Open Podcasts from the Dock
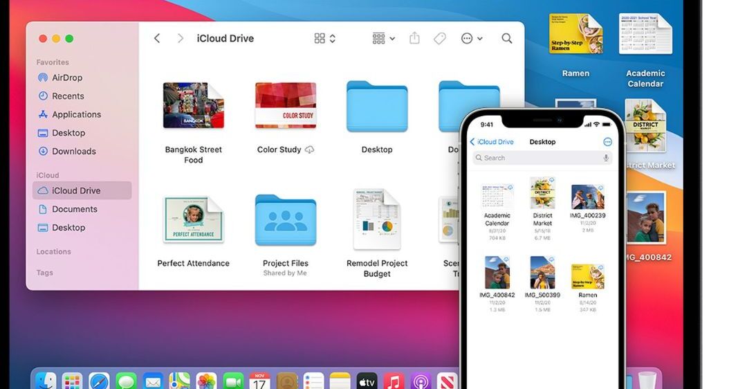The image size is (747, 389). 421,381
